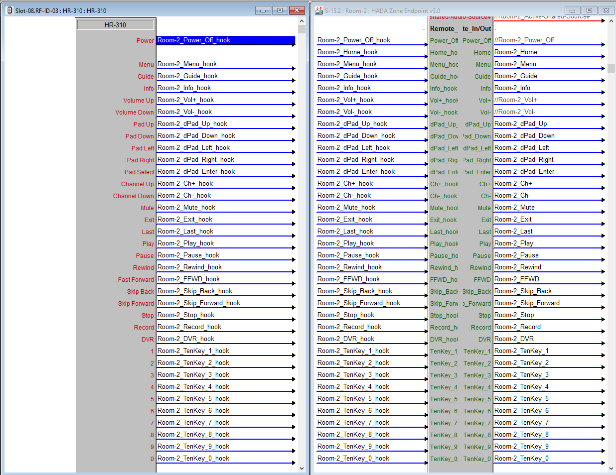Click the Pad Select label in HR-310

click(x=140, y=172)
